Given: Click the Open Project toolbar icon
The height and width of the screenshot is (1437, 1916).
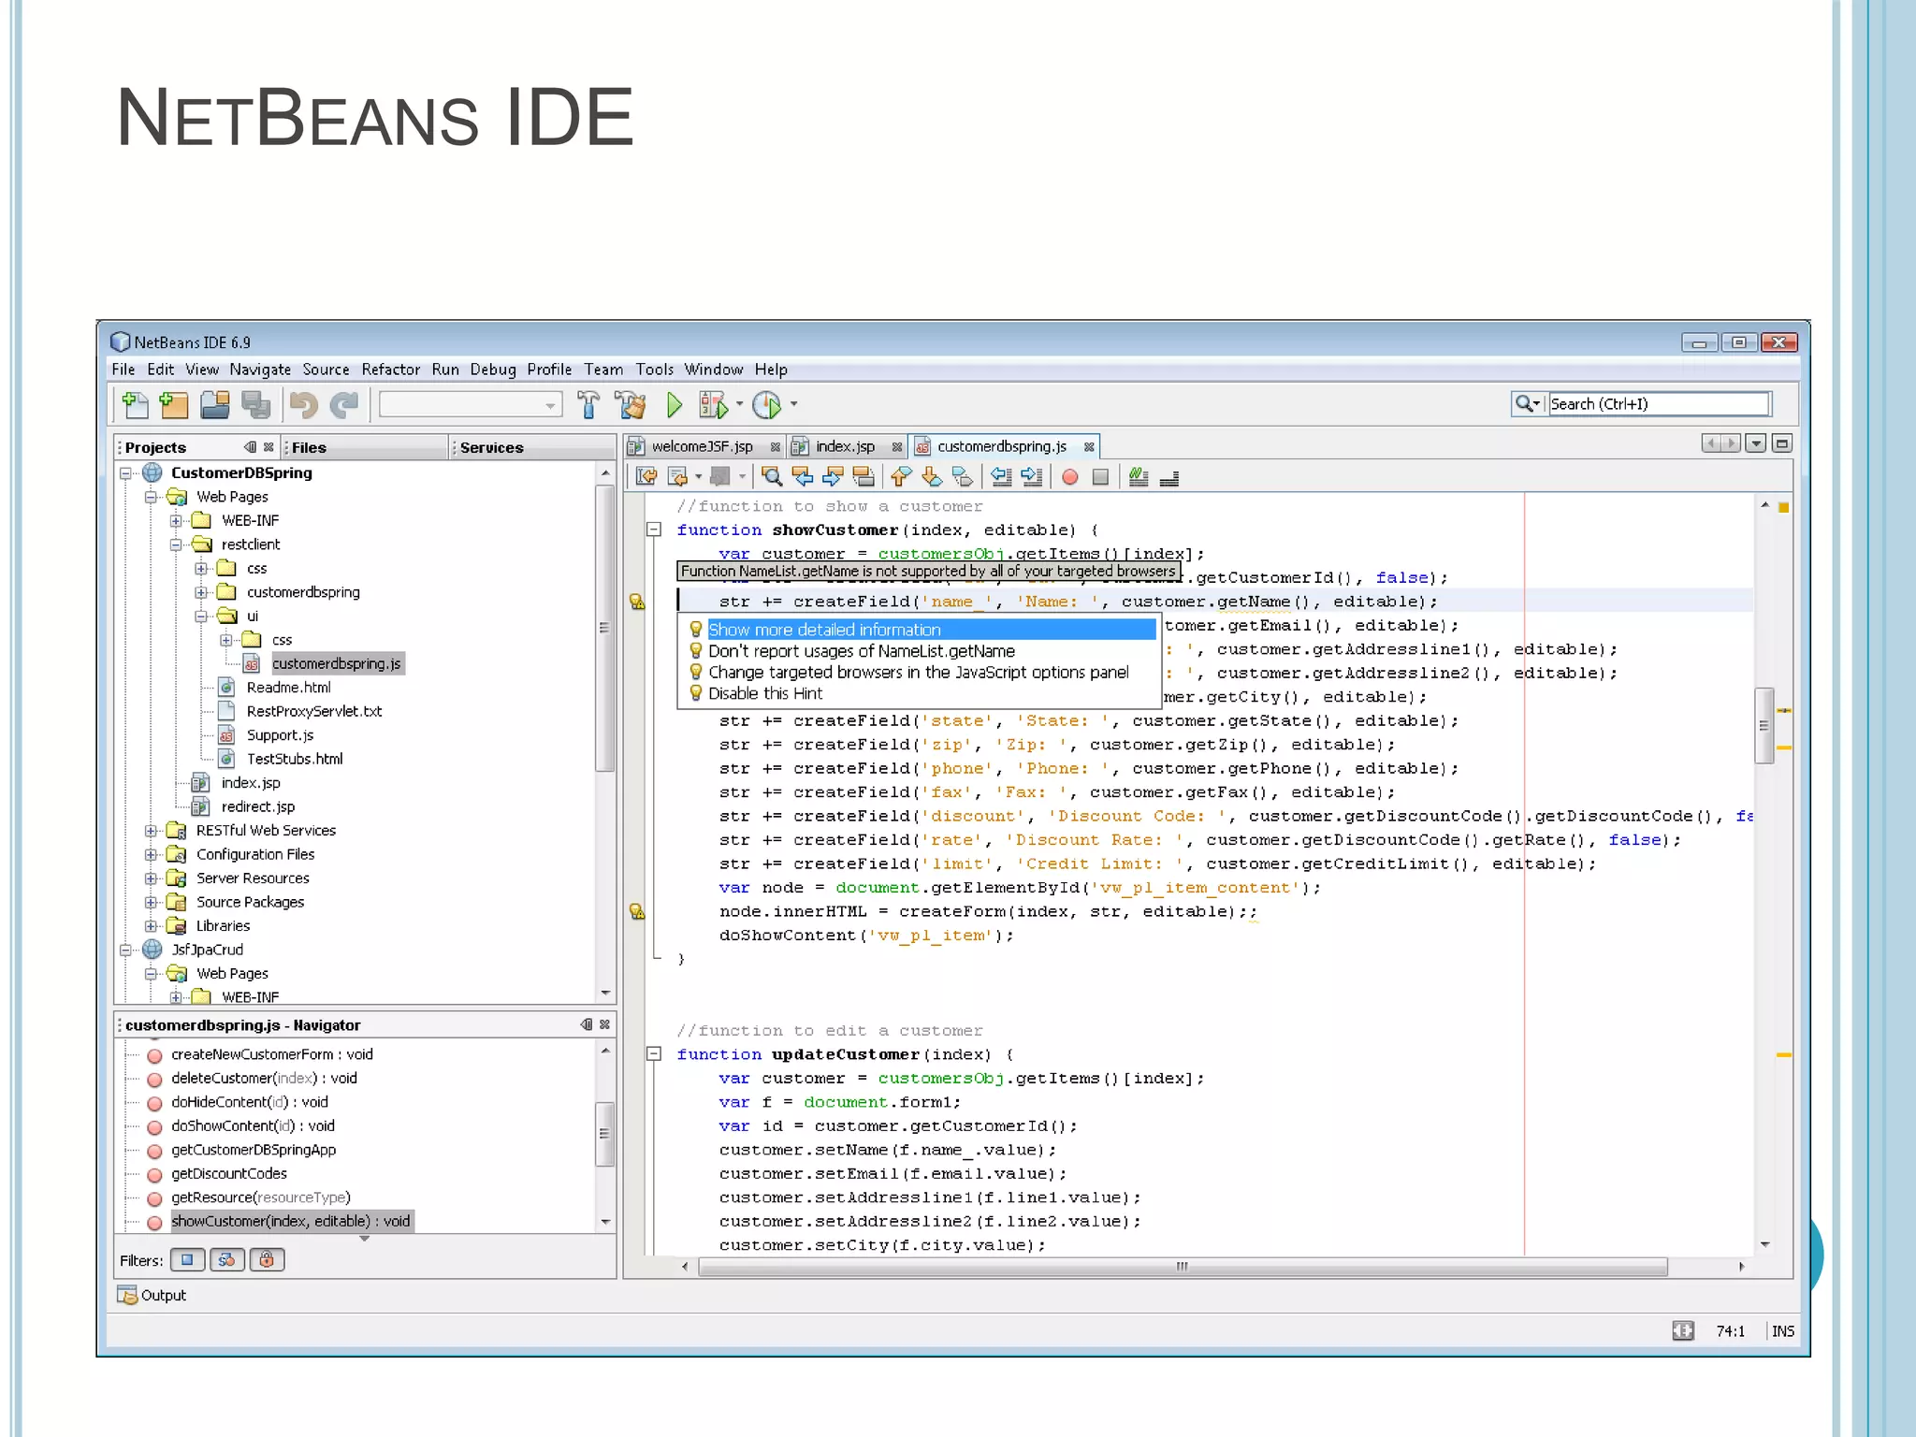Looking at the screenshot, I should (215, 405).
